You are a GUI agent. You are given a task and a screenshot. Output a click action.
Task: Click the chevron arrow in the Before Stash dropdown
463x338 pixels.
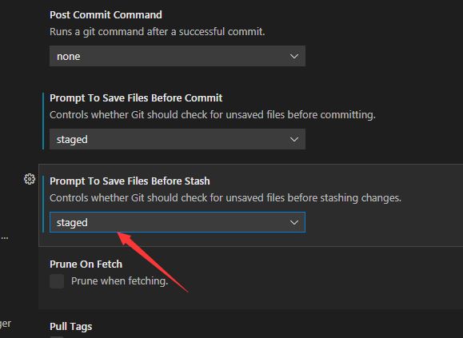(x=294, y=222)
